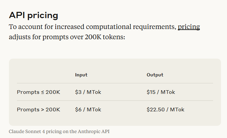This screenshot has width=227, height=138.
Task: Click 200K tokens in the intro sentence
Action: coord(105,37)
